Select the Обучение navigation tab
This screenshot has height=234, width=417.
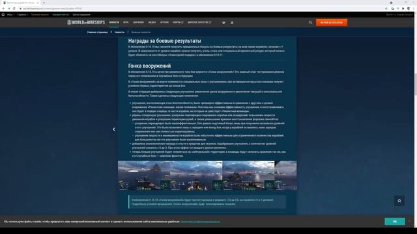(138, 23)
